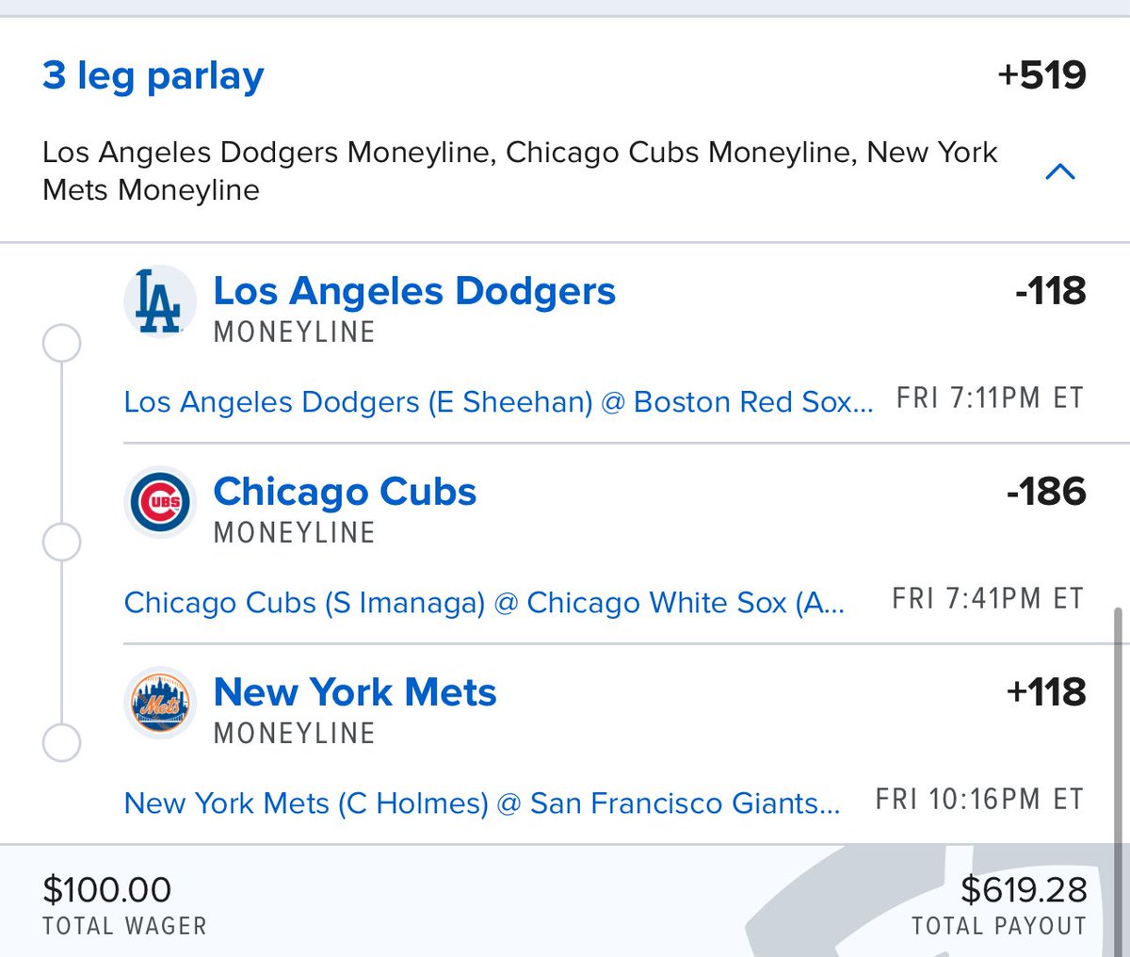The height and width of the screenshot is (957, 1130).
Task: Select the Dodgers leg status circle
Action: point(62,343)
